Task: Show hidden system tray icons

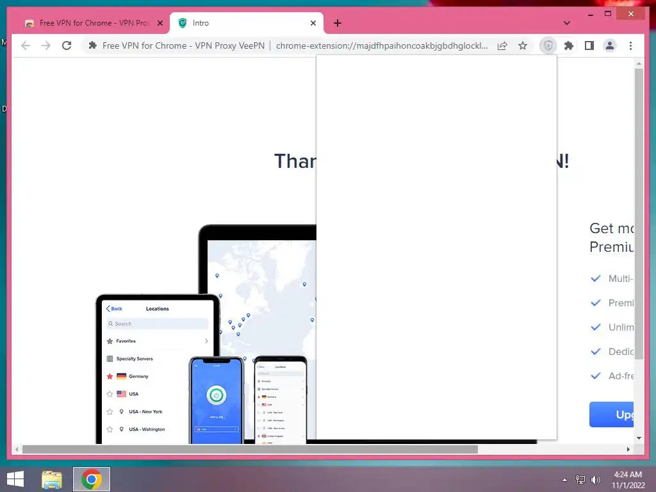Action: point(564,480)
